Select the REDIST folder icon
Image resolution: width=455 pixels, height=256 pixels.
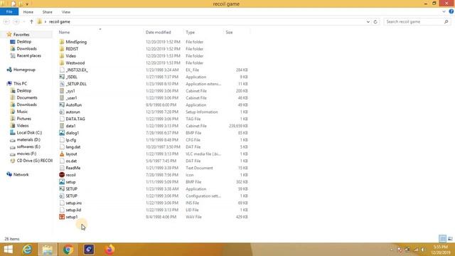[x=62, y=49]
